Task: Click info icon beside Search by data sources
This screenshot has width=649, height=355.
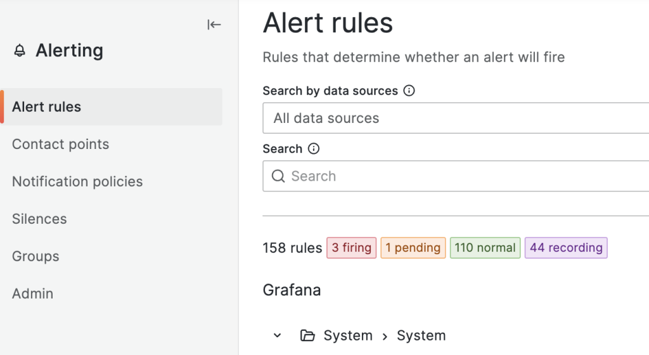Action: tap(409, 91)
